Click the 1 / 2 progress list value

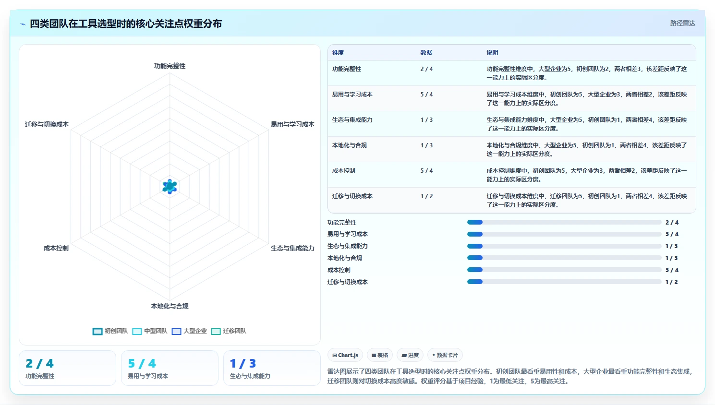pyautogui.click(x=671, y=282)
